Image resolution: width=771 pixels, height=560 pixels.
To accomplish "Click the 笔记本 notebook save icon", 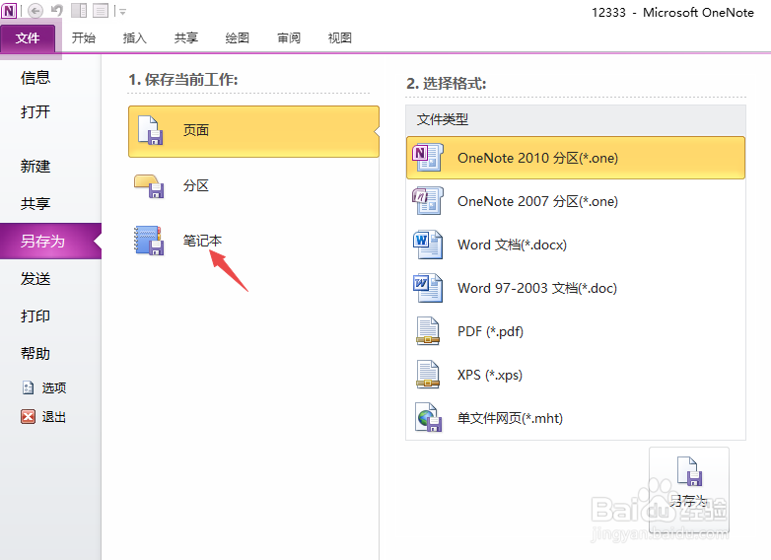I will [x=149, y=240].
